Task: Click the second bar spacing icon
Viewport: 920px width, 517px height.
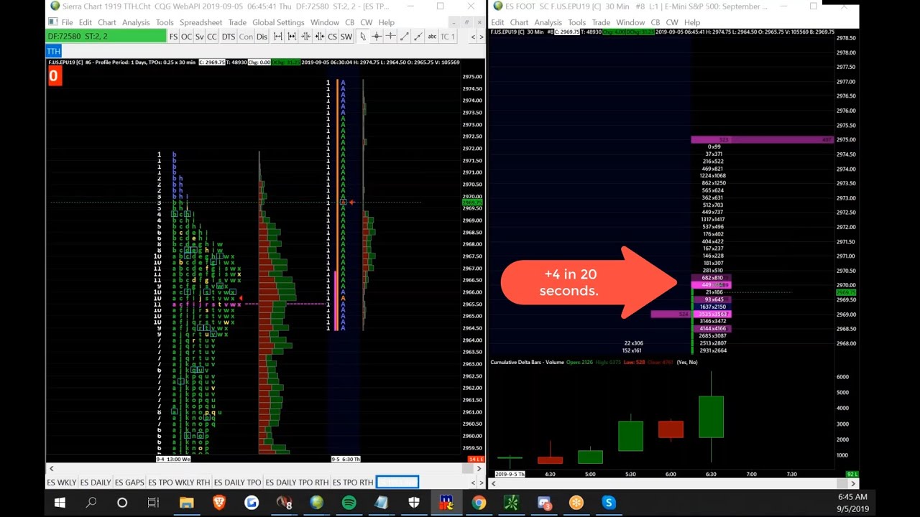Action: point(292,37)
